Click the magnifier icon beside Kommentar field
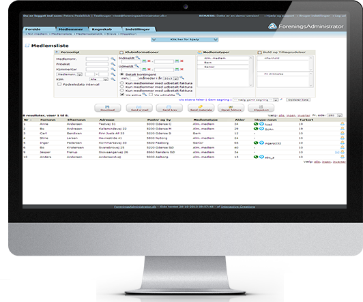The height and width of the screenshot is (302, 363). click(113, 69)
